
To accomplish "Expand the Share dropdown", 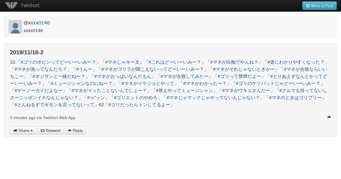I will click(x=23, y=130).
